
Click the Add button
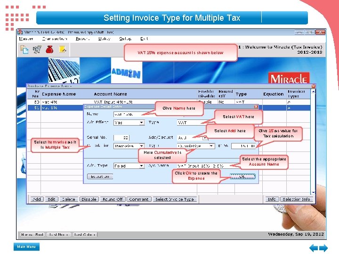(37, 199)
